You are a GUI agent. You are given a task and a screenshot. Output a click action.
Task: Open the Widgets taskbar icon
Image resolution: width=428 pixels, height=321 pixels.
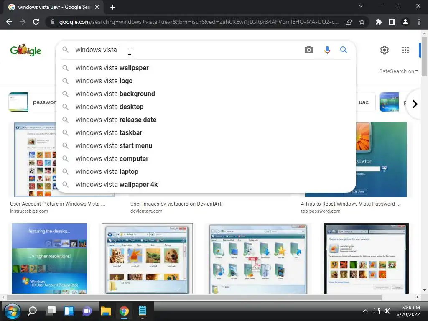coord(69,311)
